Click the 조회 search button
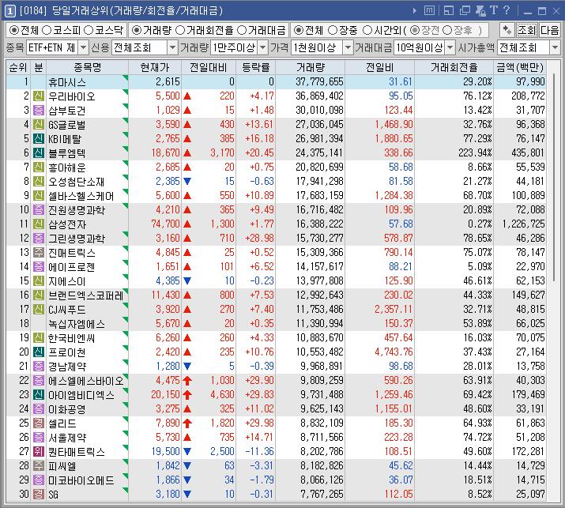565x508 pixels. [527, 30]
